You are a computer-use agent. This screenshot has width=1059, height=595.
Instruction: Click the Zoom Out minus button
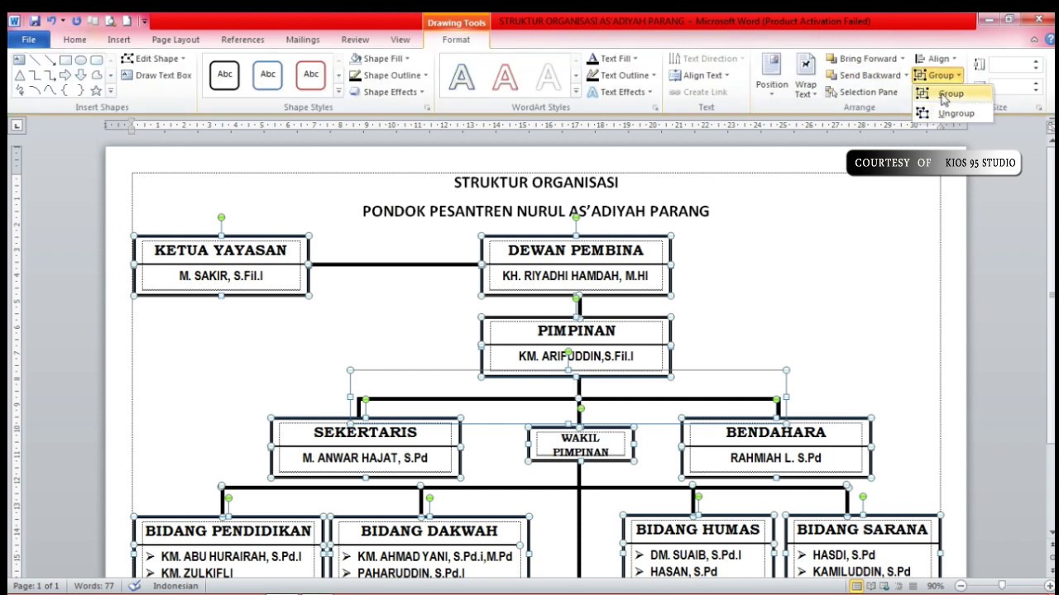(x=961, y=586)
